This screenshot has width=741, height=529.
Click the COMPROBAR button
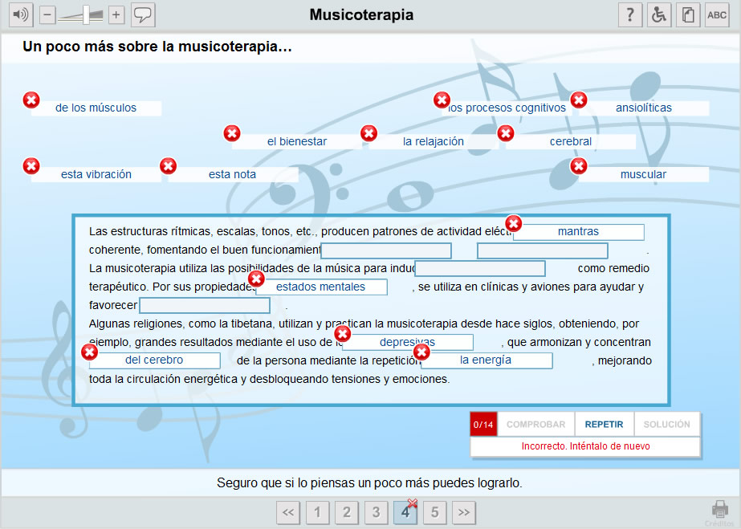pos(536,424)
